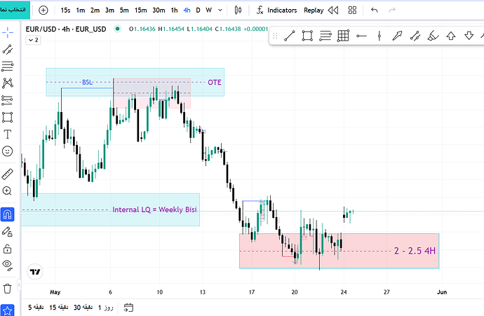484x316 pixels.
Task: Open the forecasting and position tools
Action: (8, 100)
